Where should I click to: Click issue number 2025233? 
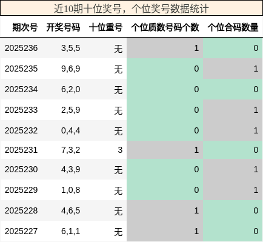click(21, 110)
